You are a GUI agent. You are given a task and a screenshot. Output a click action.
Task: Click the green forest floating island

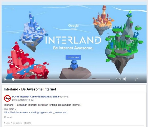tap(124, 43)
